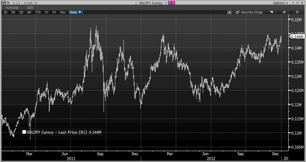This screenshot has width=306, height=162.
Task: Open the Edit menu
Action: (x=30, y=8)
